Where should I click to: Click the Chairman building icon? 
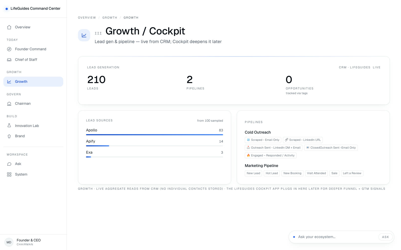click(9, 104)
